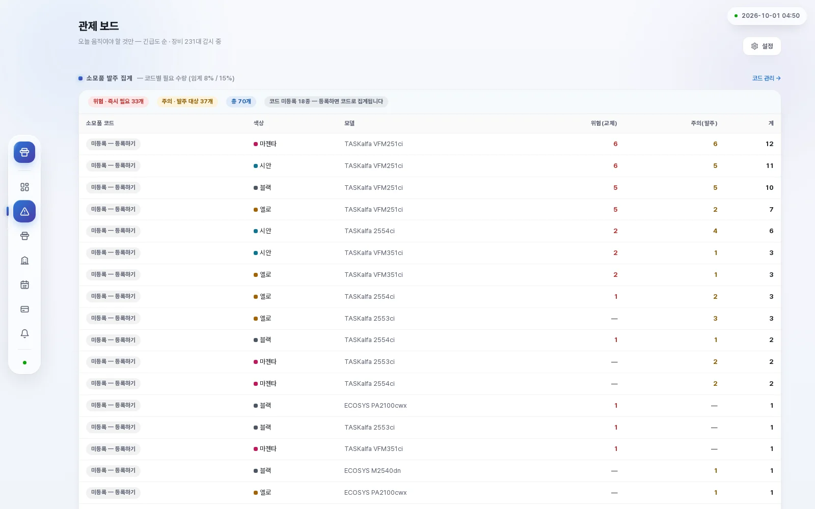The image size is (815, 509).
Task: Register code for 블랙 TASKalfa VFM251ci row
Action: pyautogui.click(x=113, y=187)
